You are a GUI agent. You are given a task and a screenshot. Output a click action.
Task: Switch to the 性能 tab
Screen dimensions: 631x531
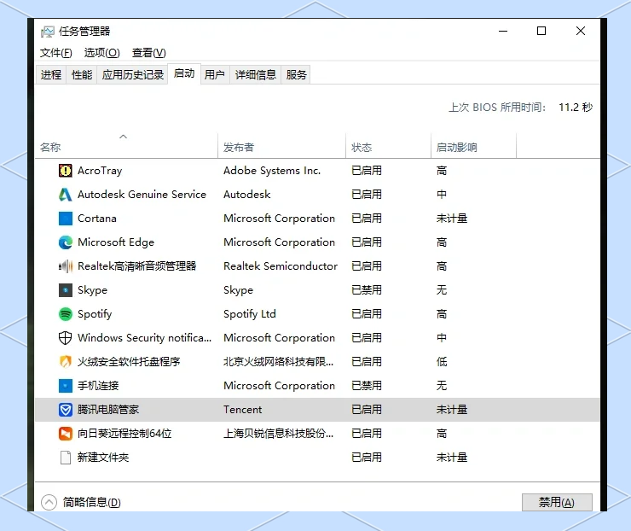click(x=82, y=75)
